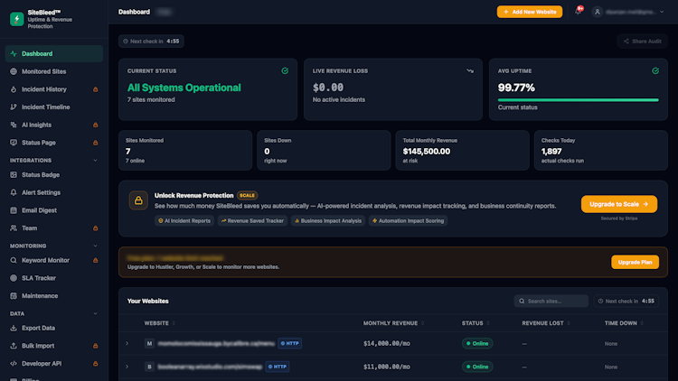Click the user profile avatar icon
The height and width of the screenshot is (381, 678).
coord(598,12)
